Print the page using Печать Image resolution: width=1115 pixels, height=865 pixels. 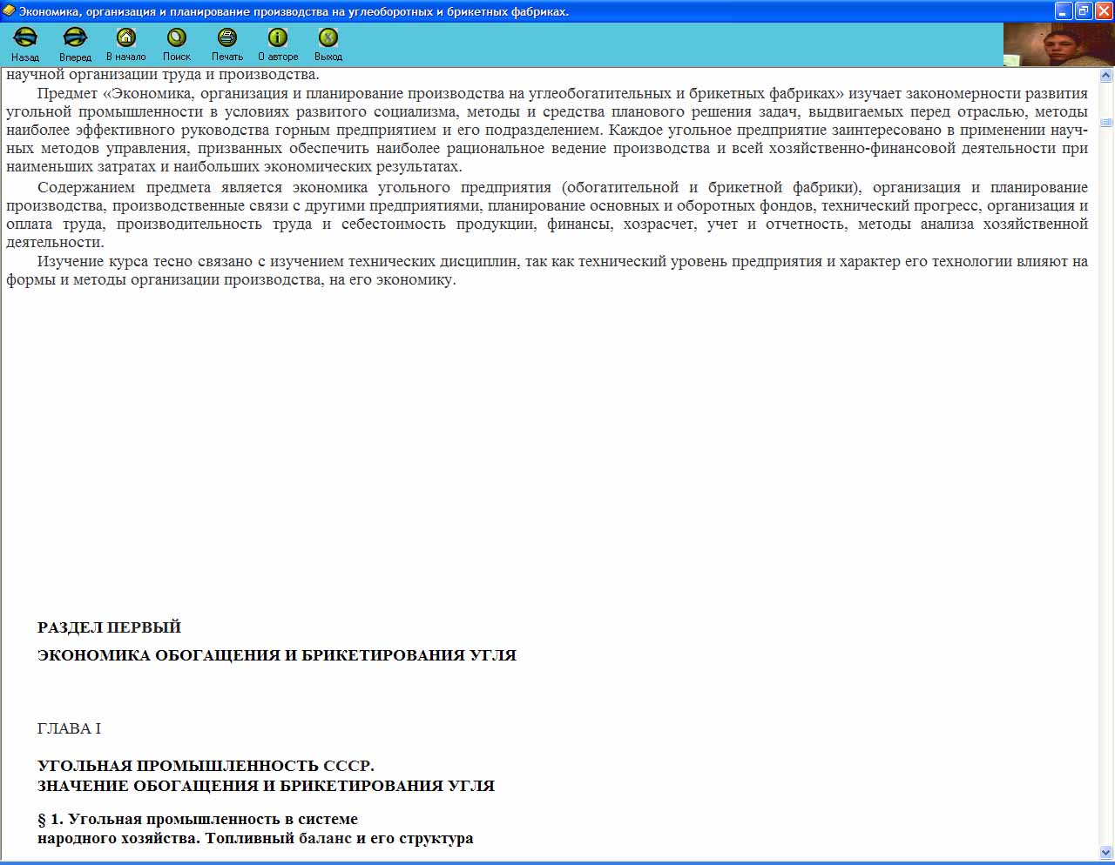227,44
